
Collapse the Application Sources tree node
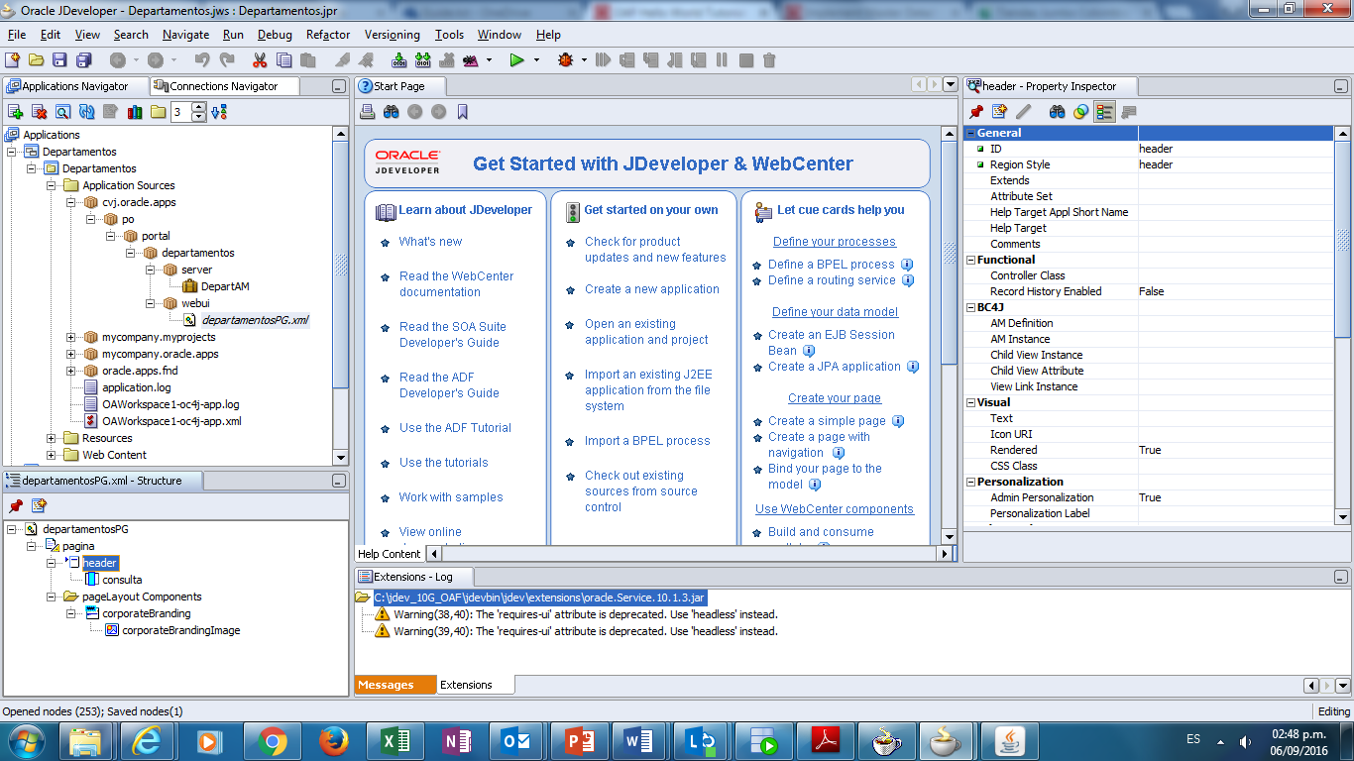[52, 185]
